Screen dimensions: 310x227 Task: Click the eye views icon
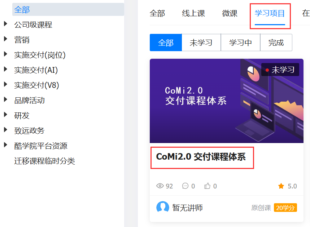click(x=160, y=186)
